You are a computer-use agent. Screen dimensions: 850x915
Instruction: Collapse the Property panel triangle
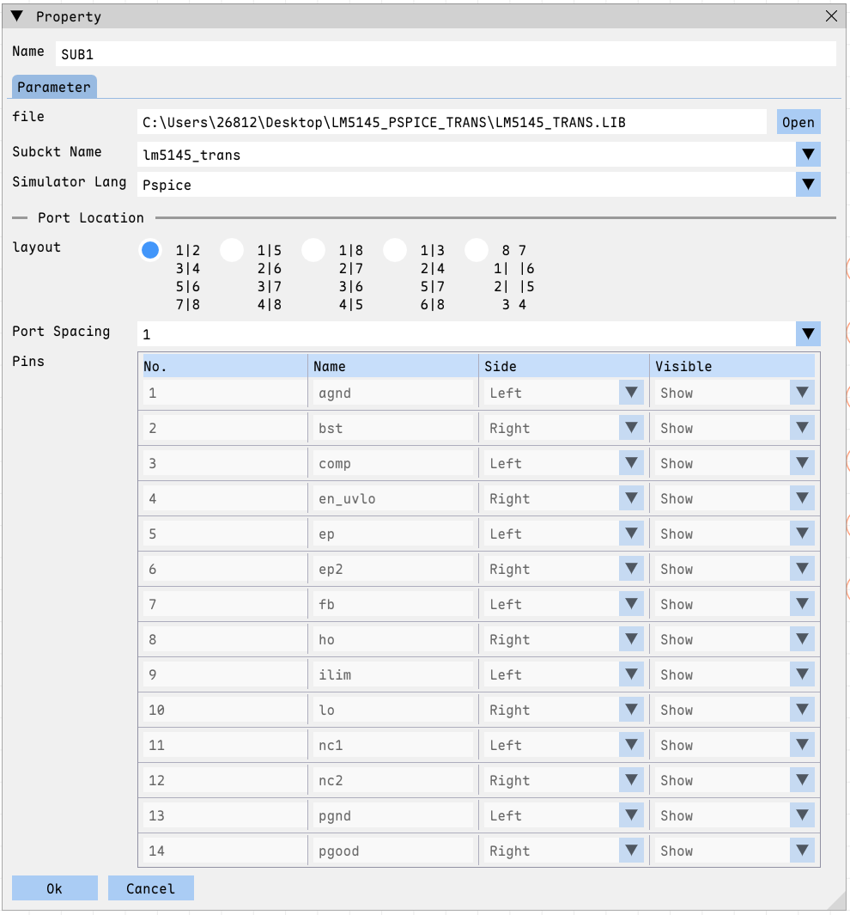[x=17, y=16]
